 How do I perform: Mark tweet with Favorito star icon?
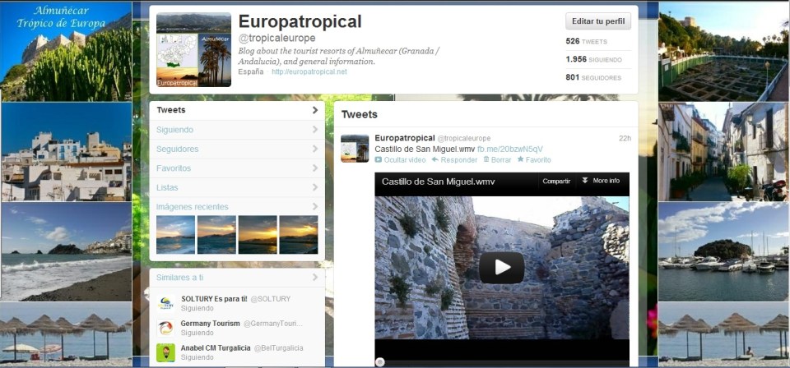[x=520, y=160]
